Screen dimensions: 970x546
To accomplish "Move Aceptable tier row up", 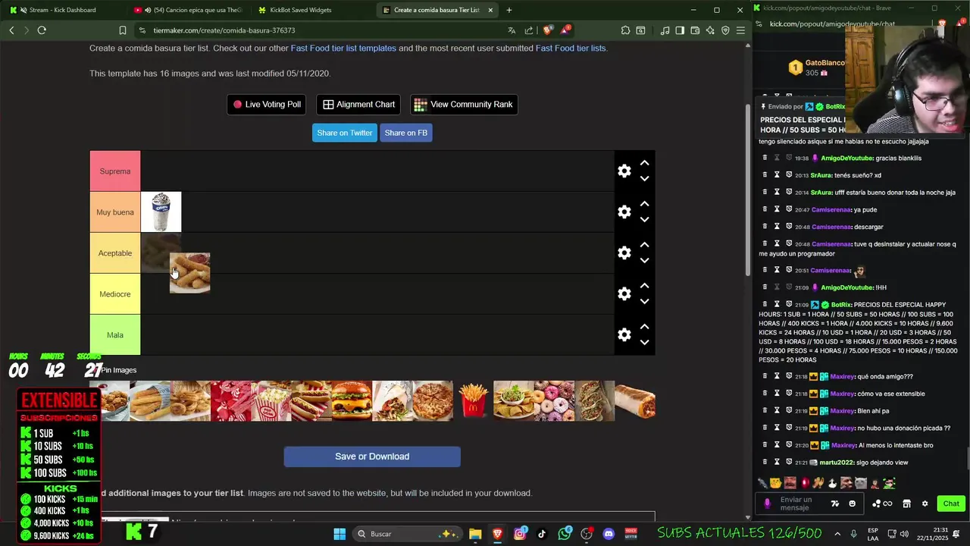I will tap(644, 245).
